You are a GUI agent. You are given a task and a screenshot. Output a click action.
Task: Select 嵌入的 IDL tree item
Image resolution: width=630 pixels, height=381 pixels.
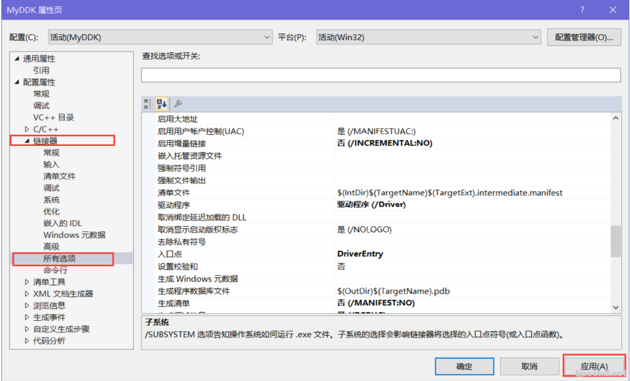pyautogui.click(x=62, y=223)
